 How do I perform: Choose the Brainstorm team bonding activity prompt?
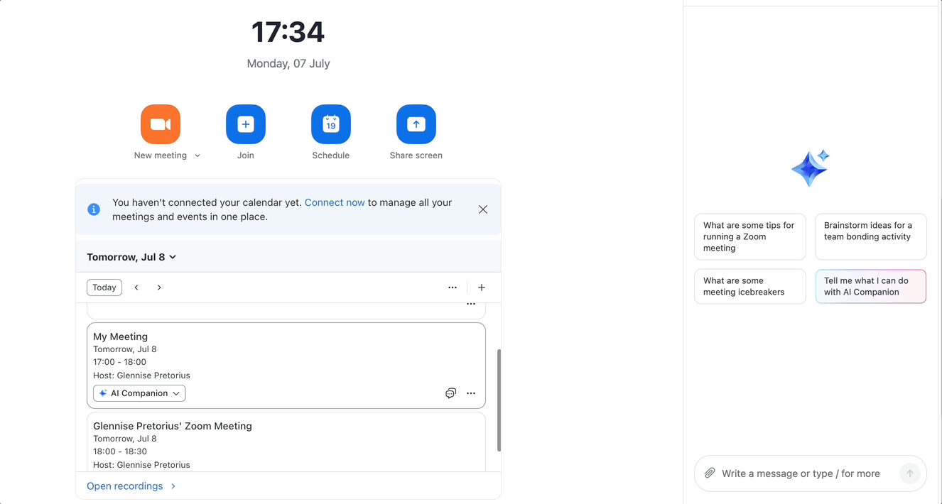[x=871, y=237]
